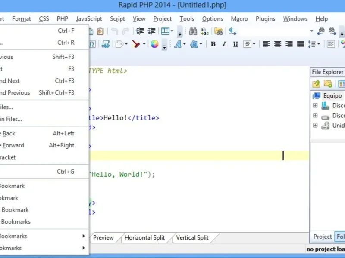345x258 pixels.
Task: Switch to the Vertical Split tab
Action: pos(192,238)
